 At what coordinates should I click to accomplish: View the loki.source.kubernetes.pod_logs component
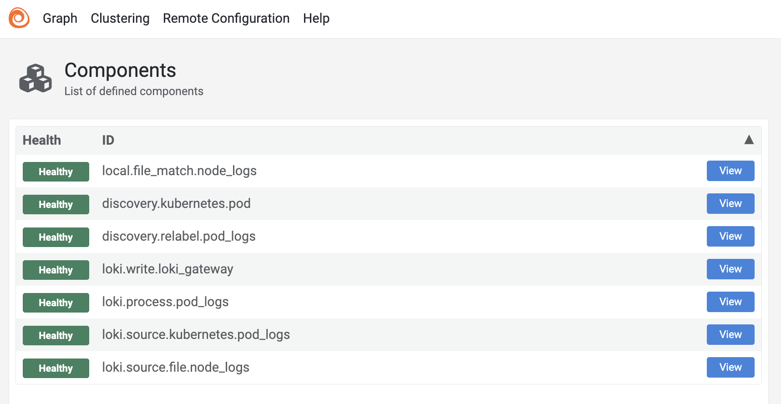730,334
